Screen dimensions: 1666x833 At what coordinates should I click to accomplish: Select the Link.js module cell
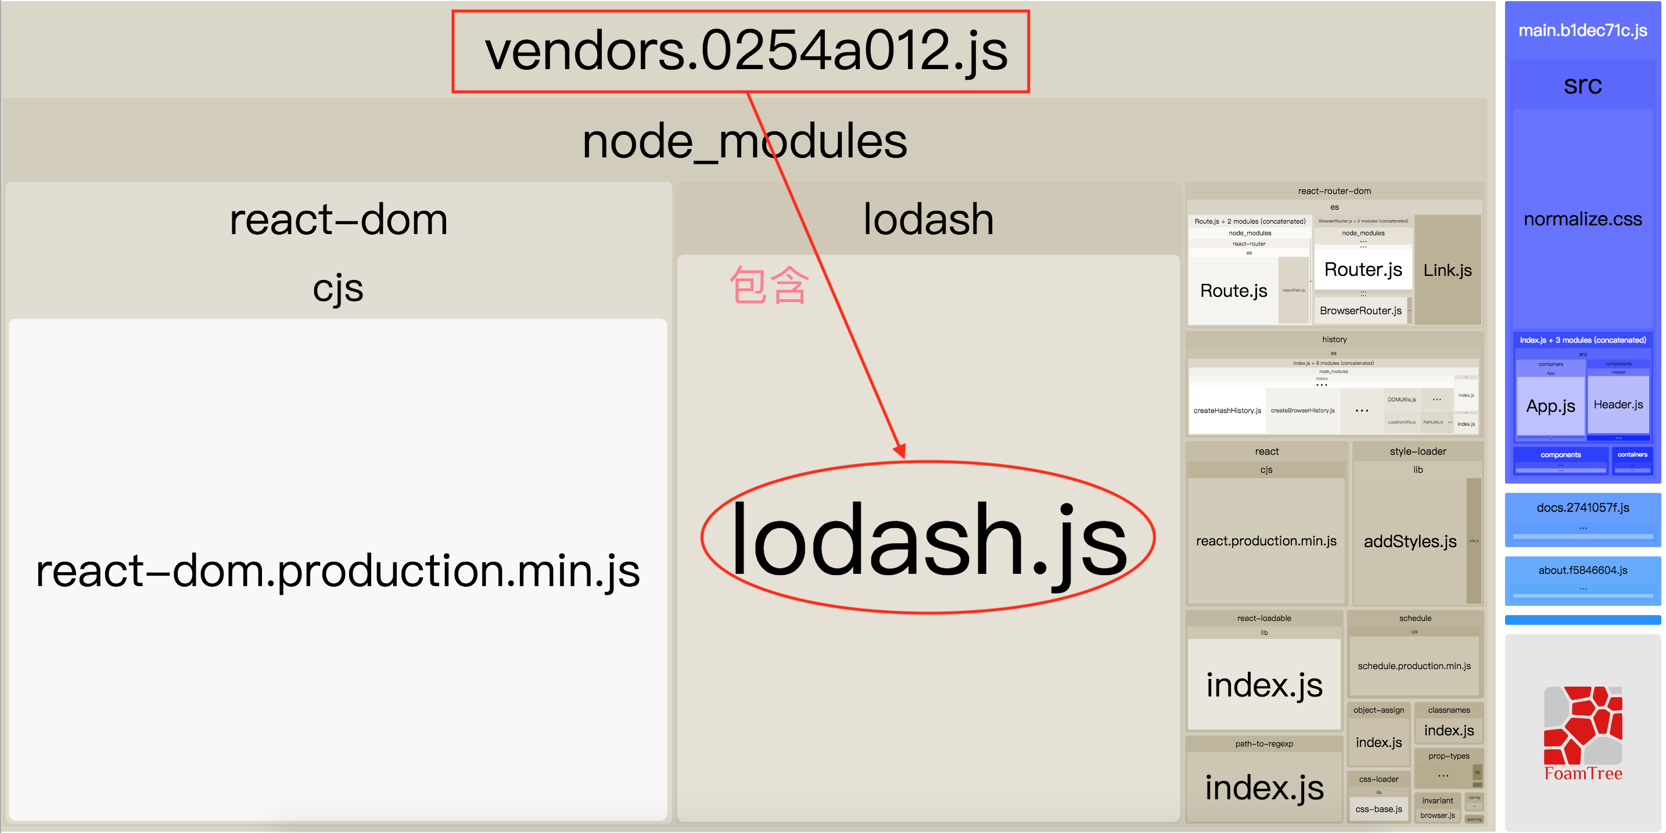1448,270
